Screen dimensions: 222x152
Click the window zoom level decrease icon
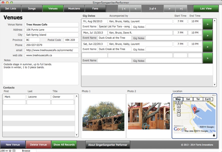point(6,151)
